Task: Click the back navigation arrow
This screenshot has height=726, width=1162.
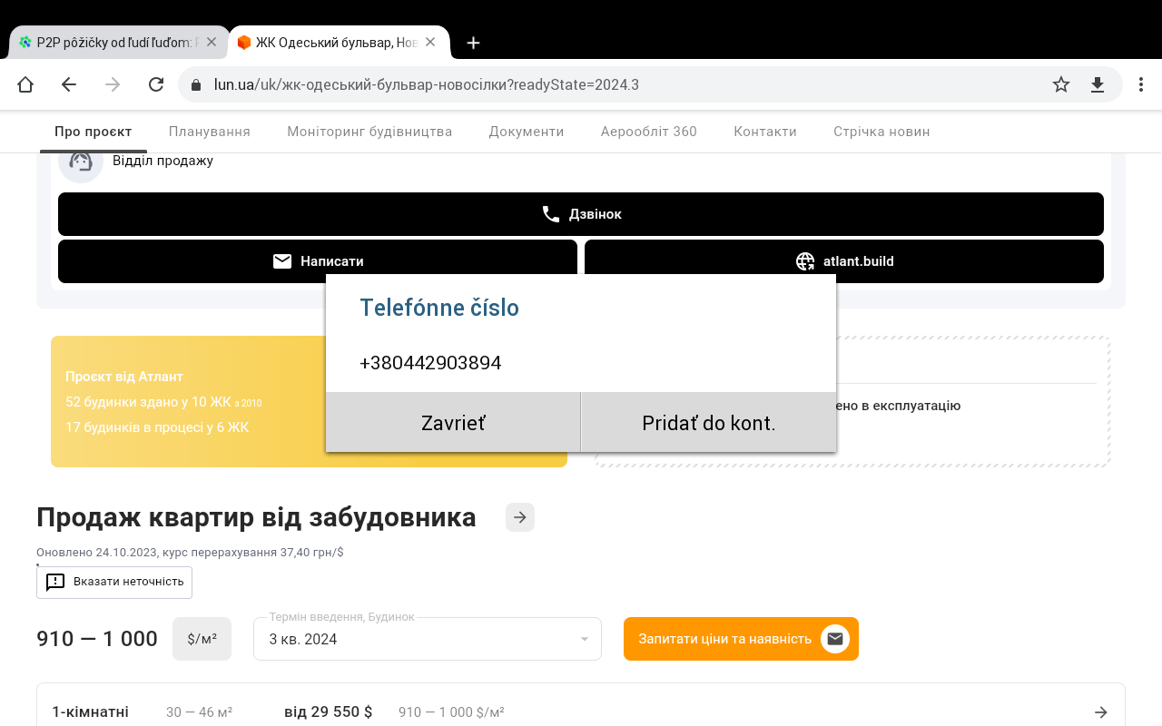Action: [x=69, y=84]
